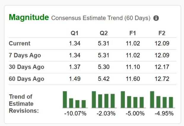This screenshot has height=126, width=184.
Task: Click the info icon beside the heading
Action: 156,18
